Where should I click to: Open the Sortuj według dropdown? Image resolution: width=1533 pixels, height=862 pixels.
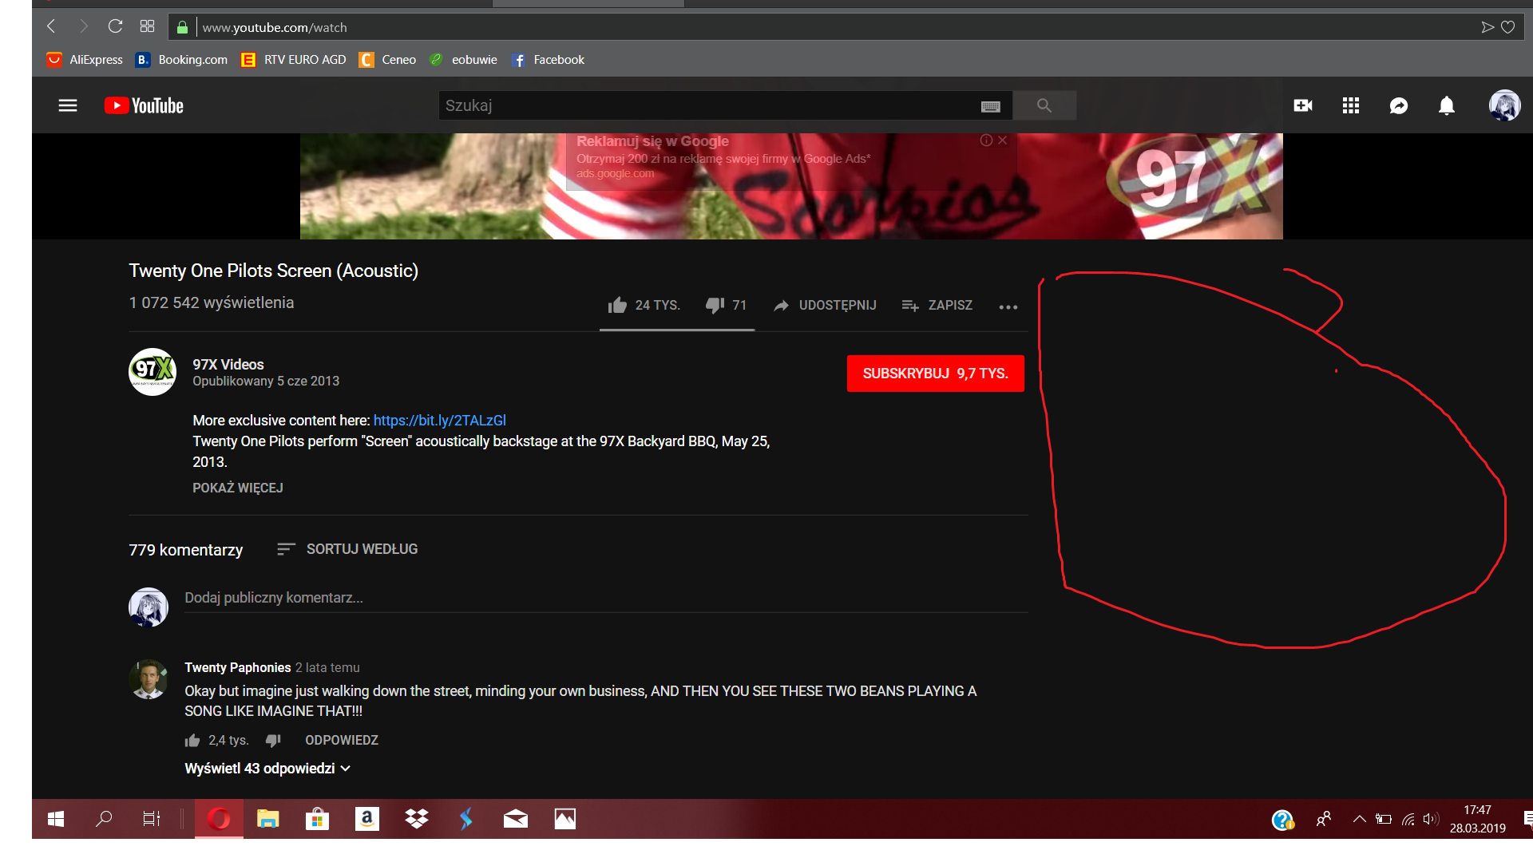point(347,549)
